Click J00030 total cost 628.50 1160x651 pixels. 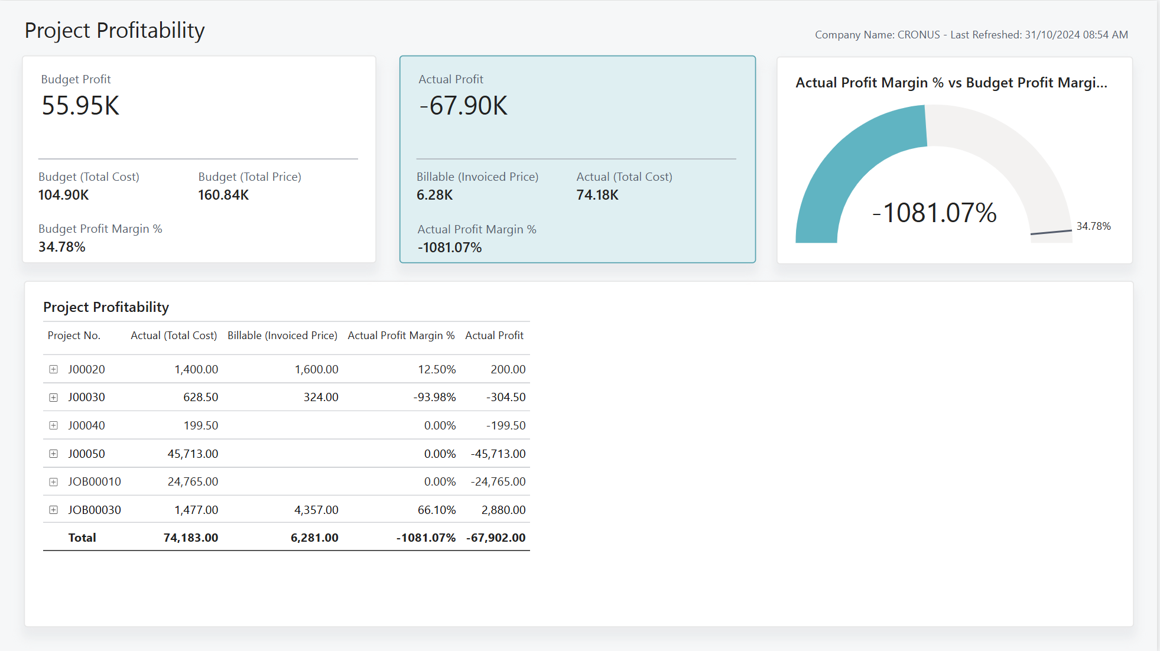(x=201, y=398)
